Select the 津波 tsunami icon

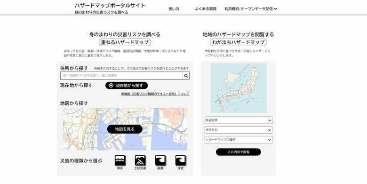(x=181, y=161)
